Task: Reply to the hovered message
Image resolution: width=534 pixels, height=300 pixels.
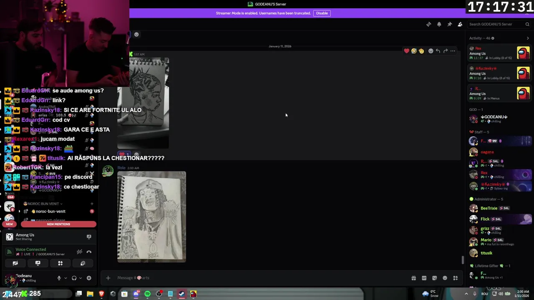Action: coord(438,51)
